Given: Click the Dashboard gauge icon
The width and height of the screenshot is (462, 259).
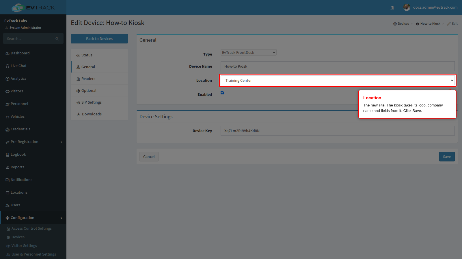Looking at the screenshot, I should coord(8,54).
